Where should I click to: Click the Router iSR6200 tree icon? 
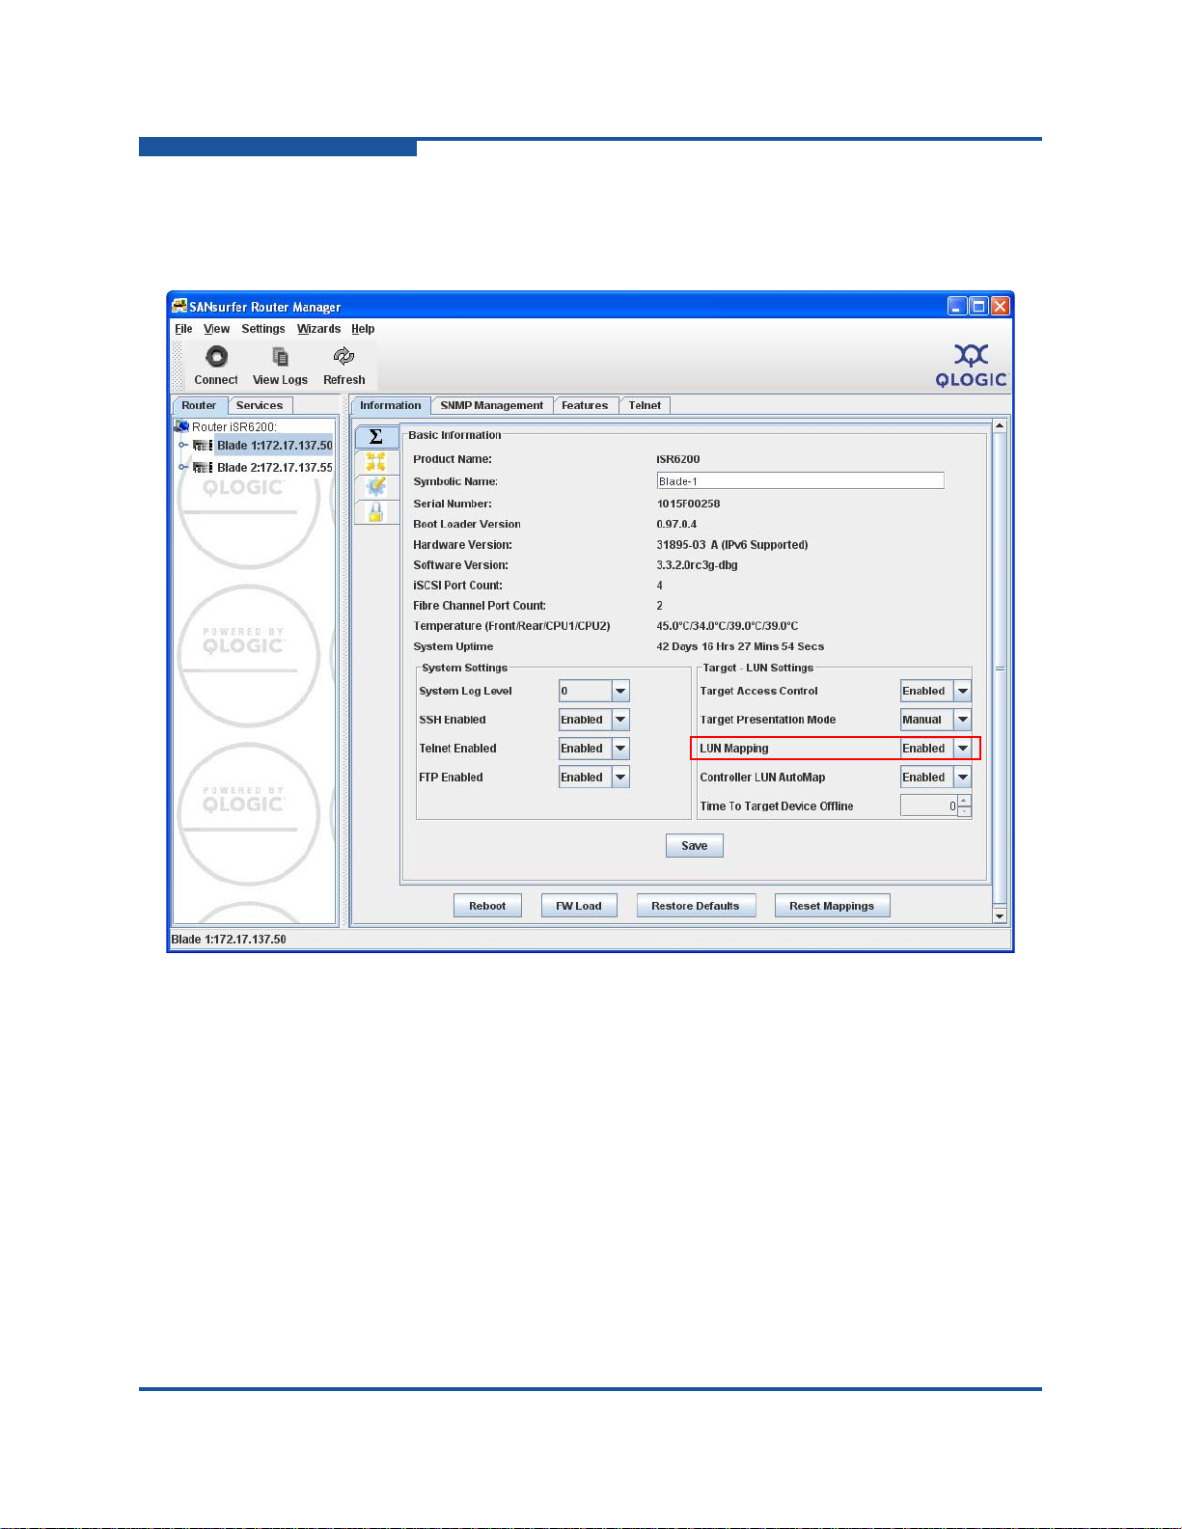(x=181, y=426)
